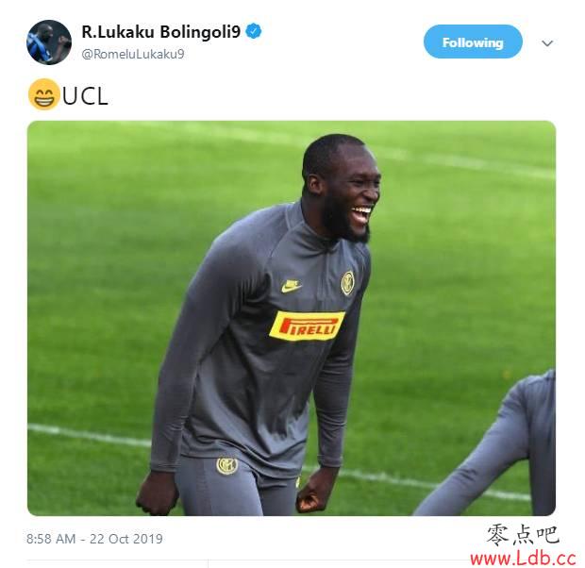
Task: Click the Inter crest on the trousers
Action: click(226, 466)
